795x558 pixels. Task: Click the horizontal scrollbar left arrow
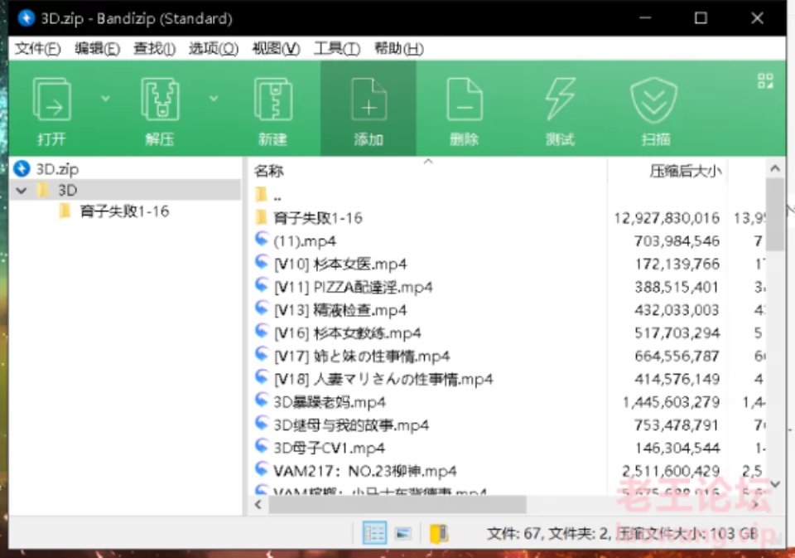coord(258,504)
